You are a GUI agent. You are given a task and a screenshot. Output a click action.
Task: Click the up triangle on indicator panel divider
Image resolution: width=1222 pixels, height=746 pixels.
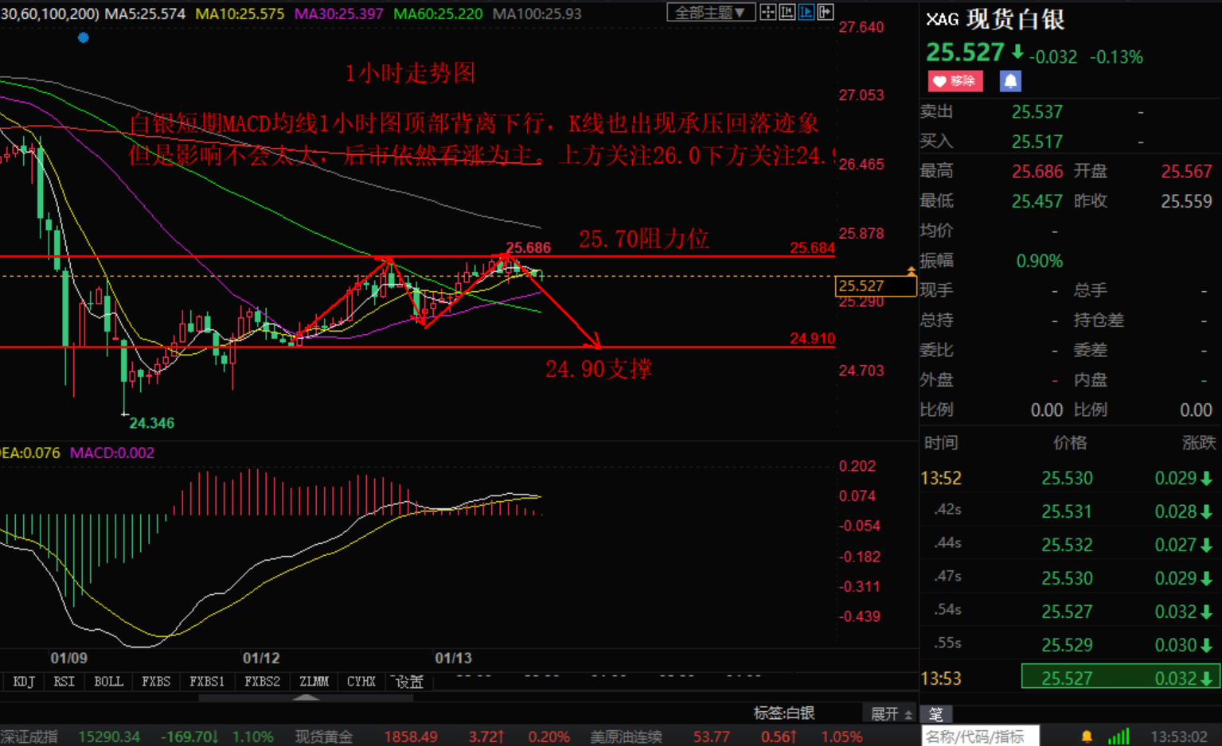[306, 697]
